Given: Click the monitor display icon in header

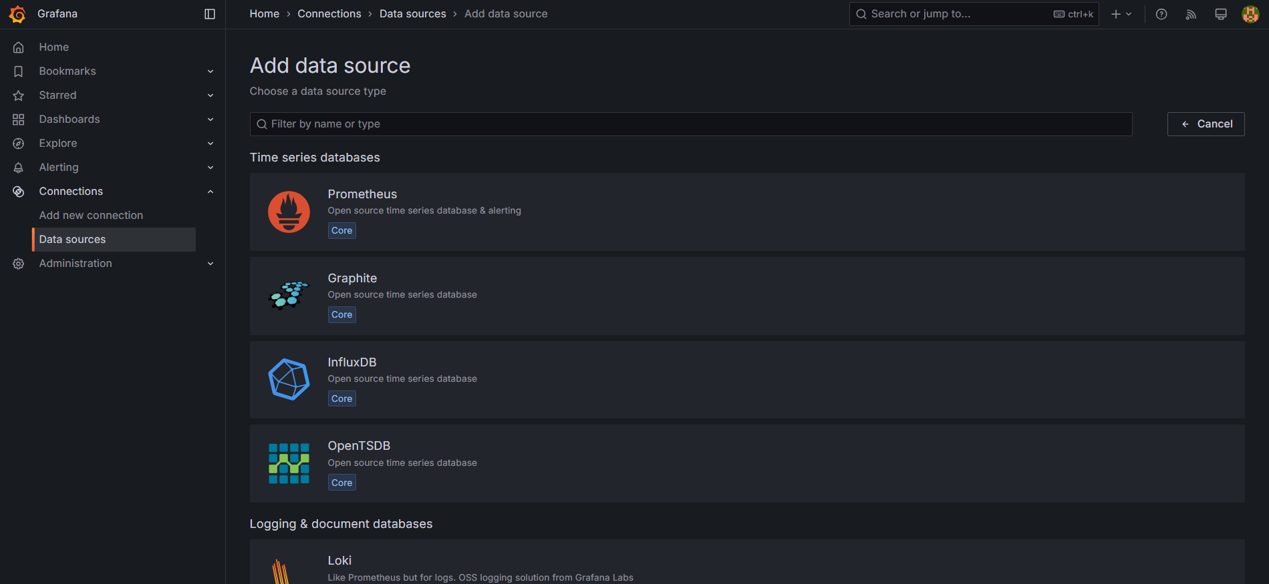Looking at the screenshot, I should [x=1221, y=14].
